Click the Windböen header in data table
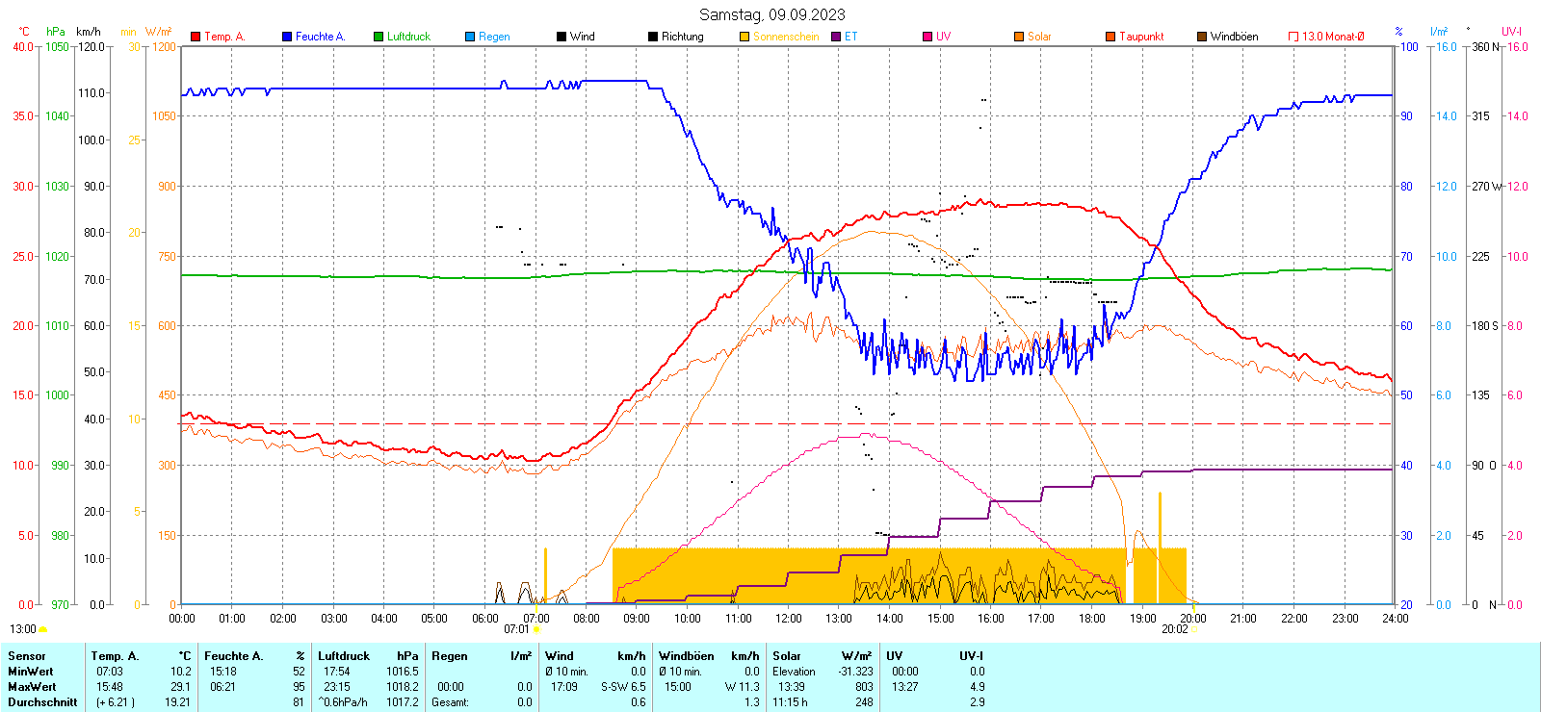Viewport: 1541px width, 712px height. (687, 656)
